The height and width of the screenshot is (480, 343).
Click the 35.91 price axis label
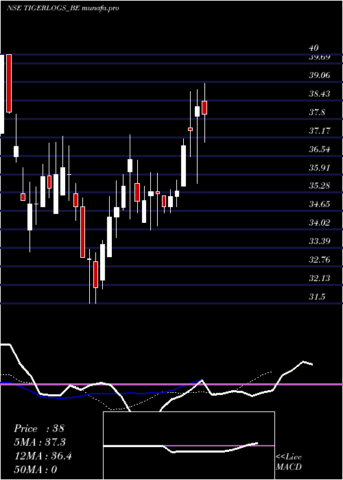320,168
